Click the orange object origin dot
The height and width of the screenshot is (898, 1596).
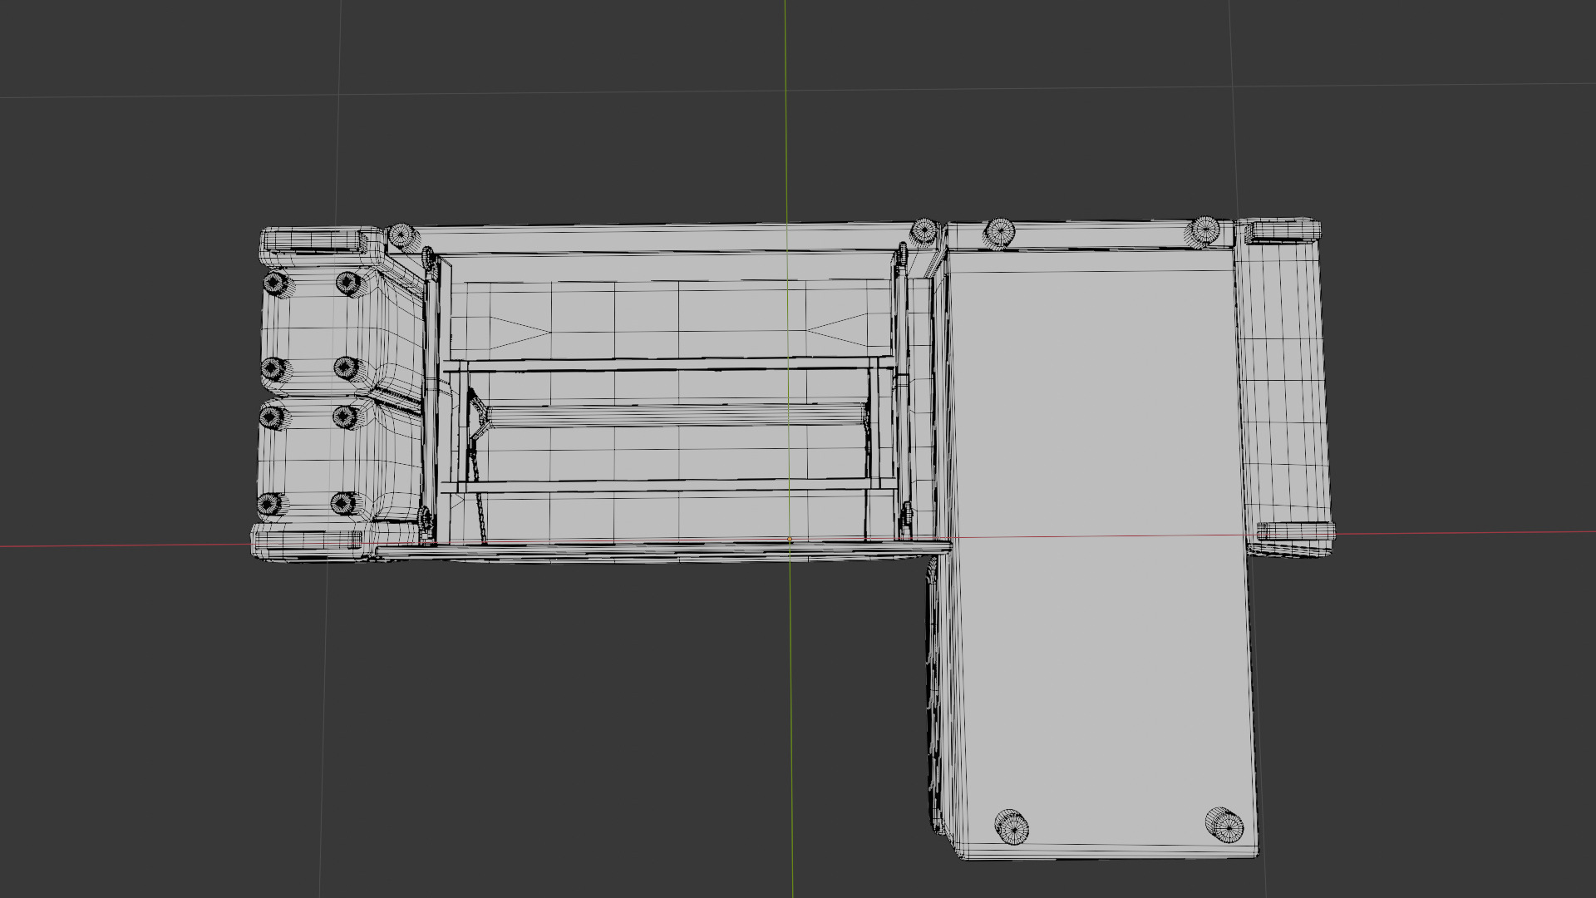click(790, 540)
